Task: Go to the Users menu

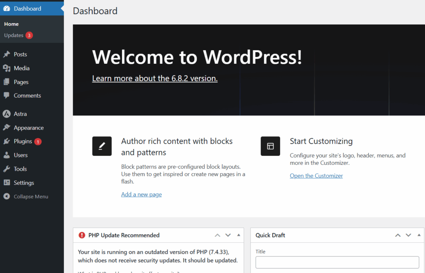Action: tap(32, 155)
